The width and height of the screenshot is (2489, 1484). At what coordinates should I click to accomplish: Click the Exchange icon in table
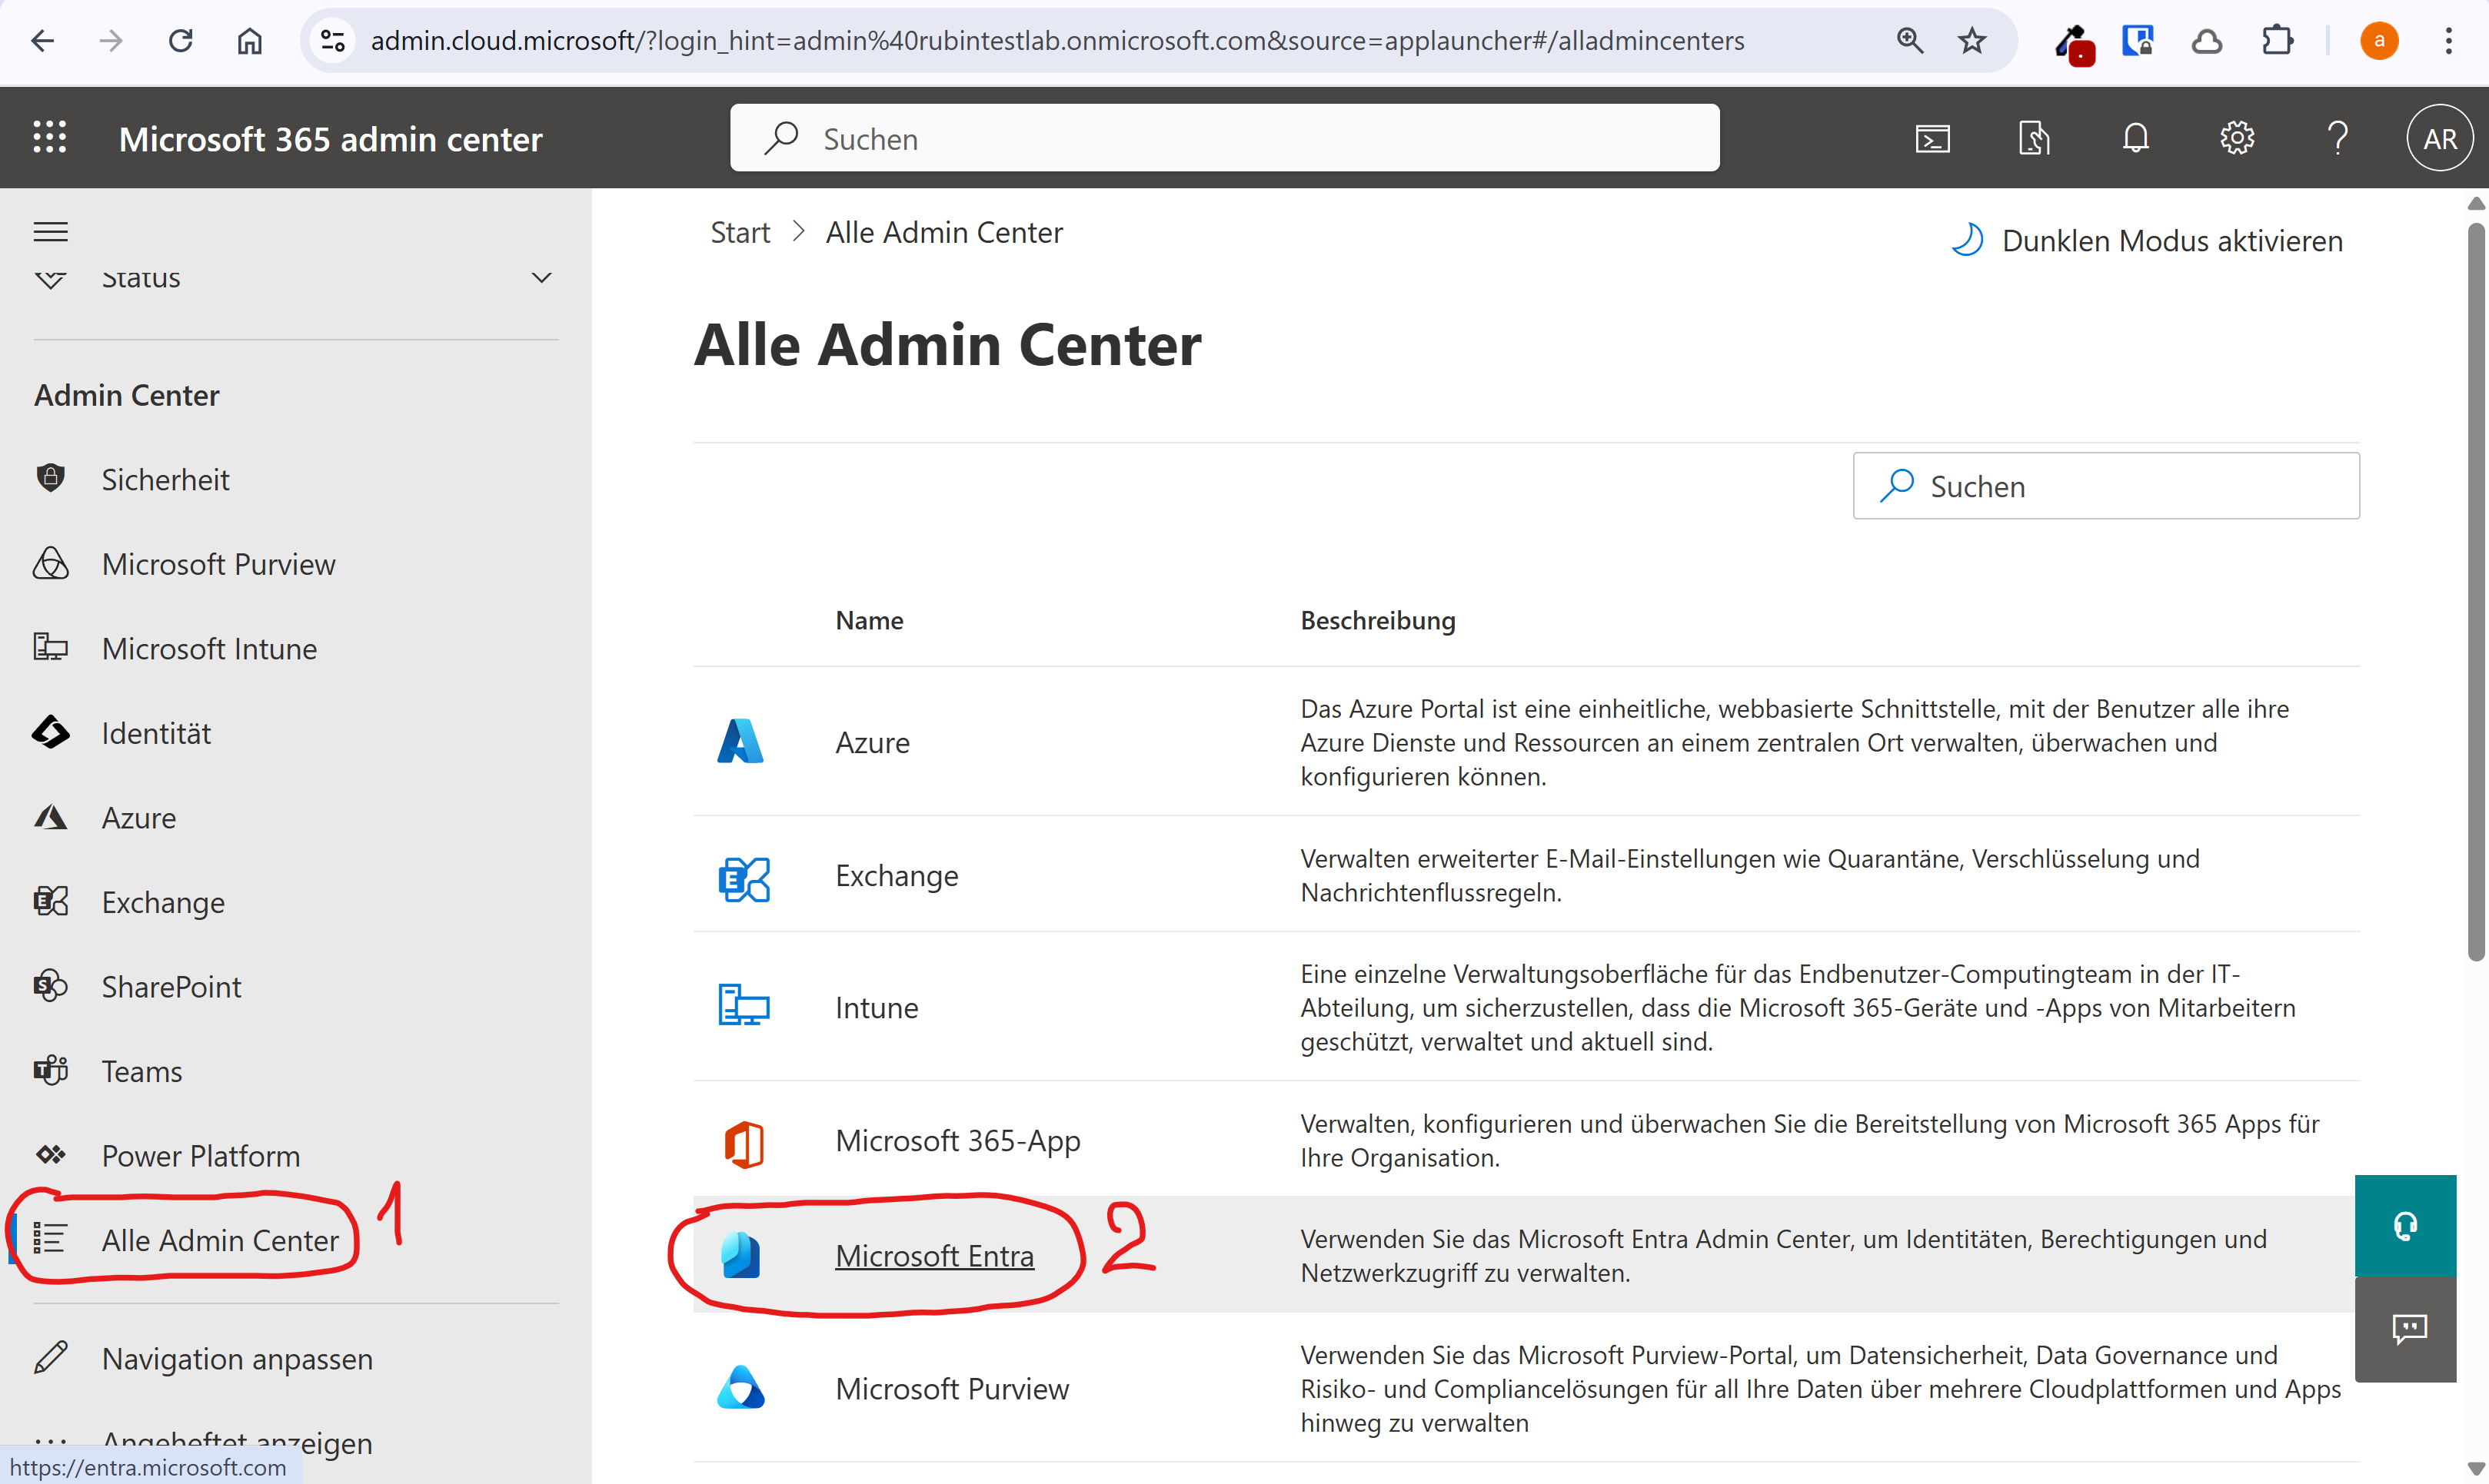coord(744,877)
